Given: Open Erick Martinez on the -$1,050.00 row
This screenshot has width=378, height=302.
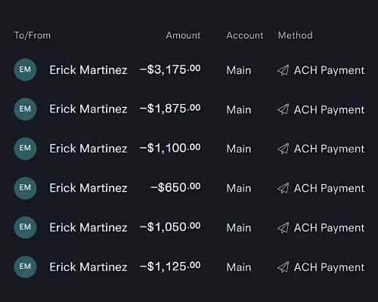Looking at the screenshot, I should coord(88,227).
